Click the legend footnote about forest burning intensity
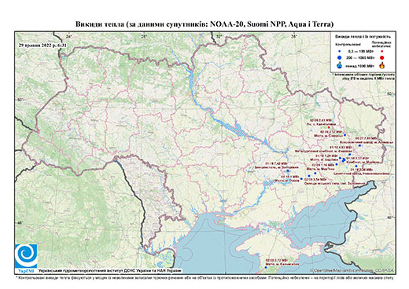 tap(364, 76)
